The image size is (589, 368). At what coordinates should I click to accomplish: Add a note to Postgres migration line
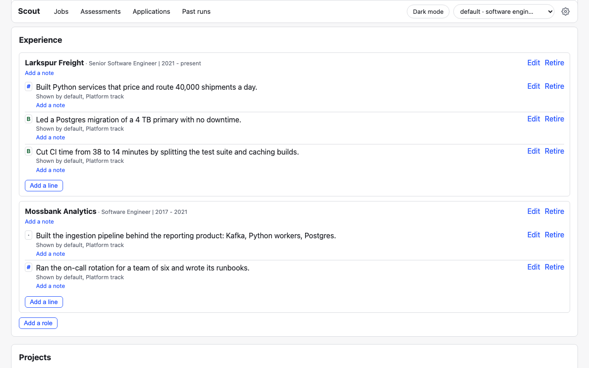pyautogui.click(x=51, y=138)
